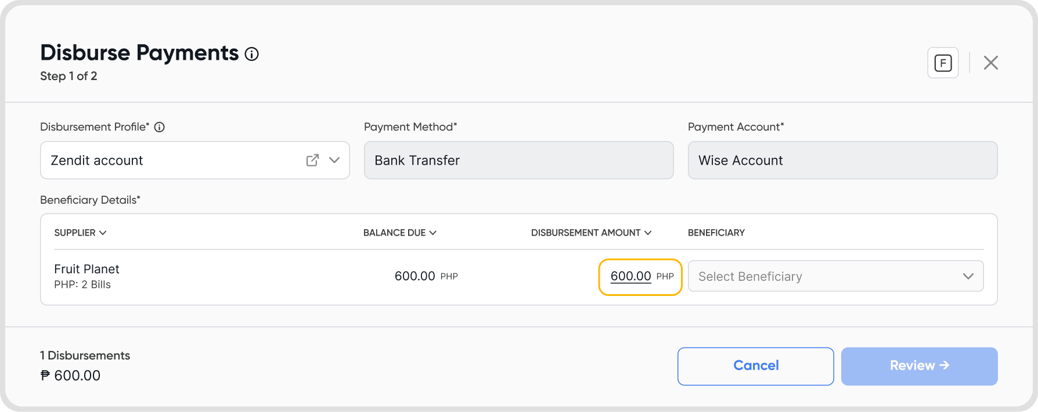Image resolution: width=1038 pixels, height=412 pixels.
Task: Click the Cancel button
Action: [x=755, y=366]
